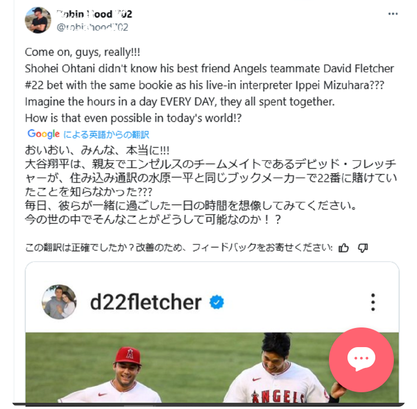Open the d22fletcher post's vertical dots menu
The image size is (417, 409).
pos(373,302)
